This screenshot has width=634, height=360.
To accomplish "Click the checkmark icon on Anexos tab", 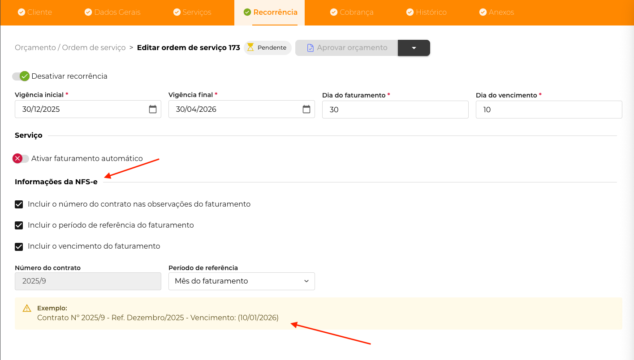I will tap(483, 12).
